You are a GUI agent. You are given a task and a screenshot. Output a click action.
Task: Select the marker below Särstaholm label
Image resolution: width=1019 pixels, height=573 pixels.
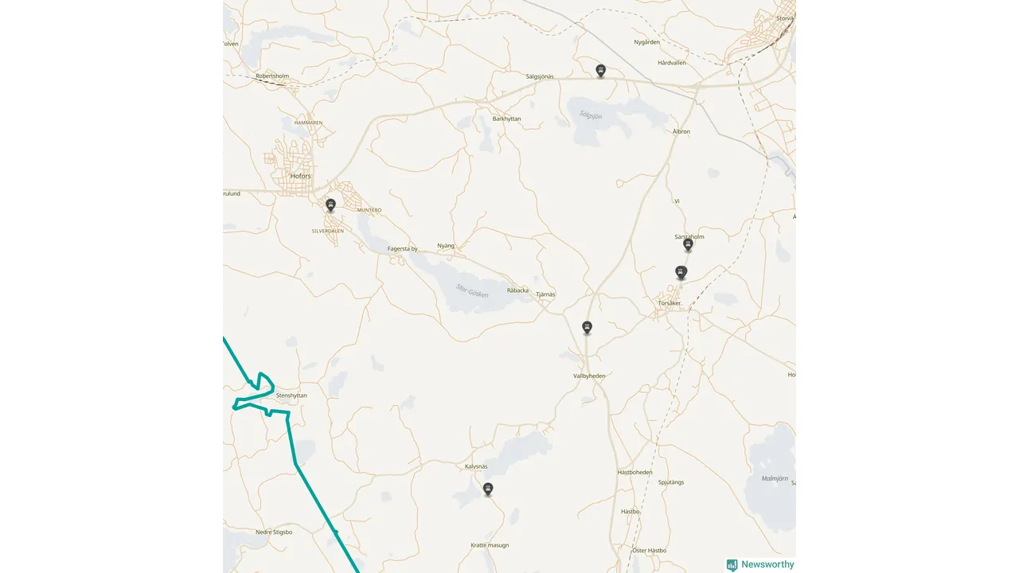(688, 245)
